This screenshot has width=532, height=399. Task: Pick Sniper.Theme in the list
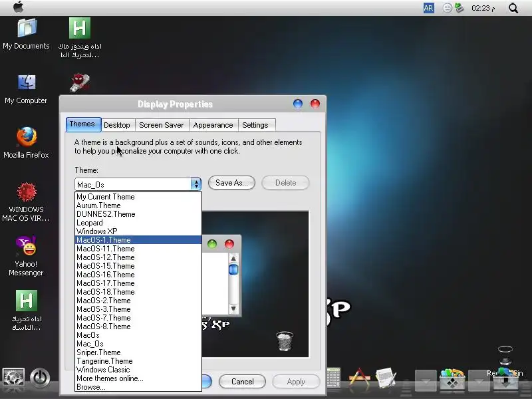pyautogui.click(x=138, y=352)
